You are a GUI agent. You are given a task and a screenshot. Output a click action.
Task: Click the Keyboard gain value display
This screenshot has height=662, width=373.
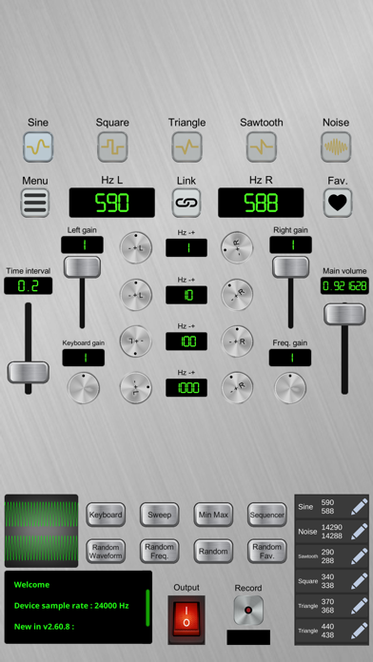tap(84, 358)
